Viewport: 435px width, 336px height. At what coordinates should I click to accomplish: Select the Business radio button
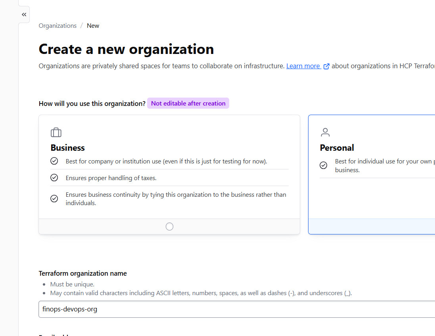169,227
